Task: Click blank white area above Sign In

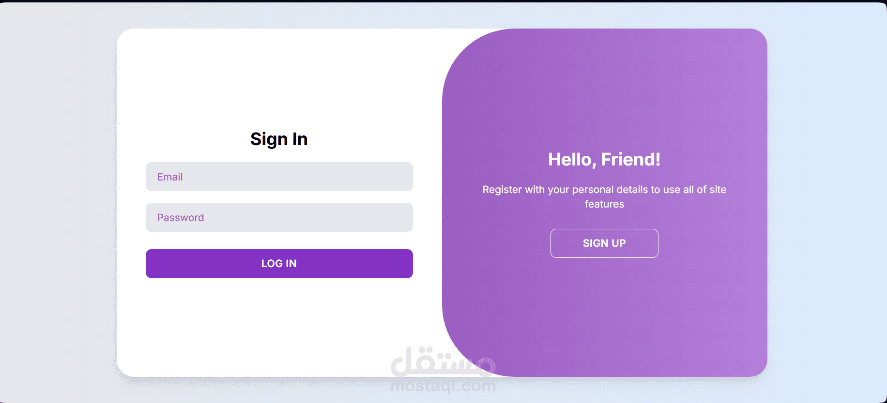Action: coord(279,77)
